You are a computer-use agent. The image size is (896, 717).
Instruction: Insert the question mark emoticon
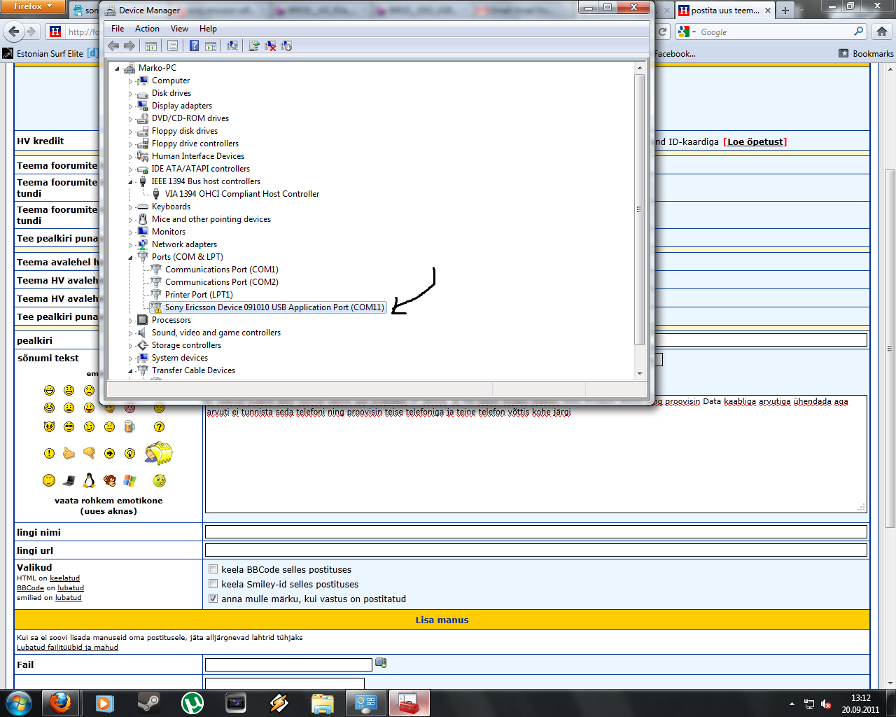tap(160, 426)
